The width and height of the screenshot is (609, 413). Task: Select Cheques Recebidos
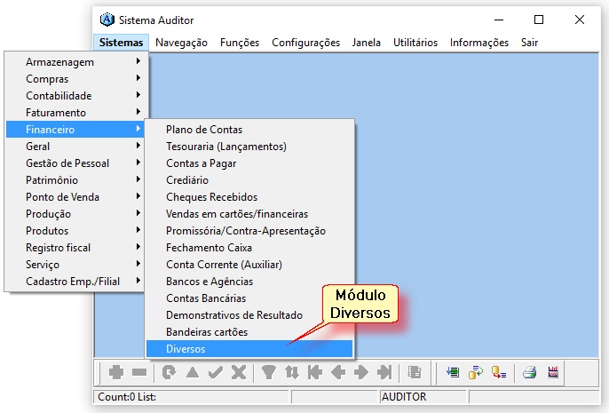point(249,197)
